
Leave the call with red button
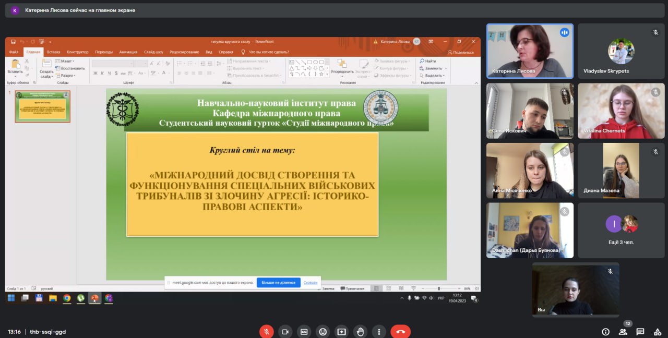401,332
